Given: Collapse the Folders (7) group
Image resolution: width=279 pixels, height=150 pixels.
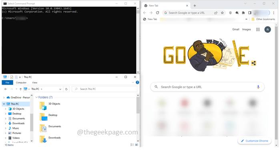Looking at the screenshot, I should click(36, 97).
